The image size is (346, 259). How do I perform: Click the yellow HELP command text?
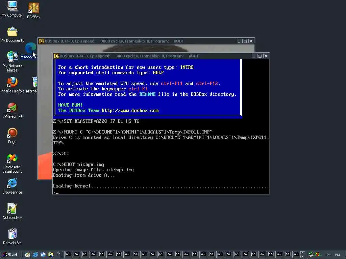pos(158,73)
